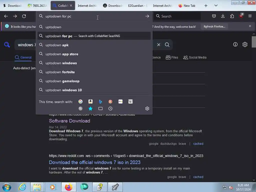Open the SearXNG preferences gear
The width and height of the screenshot is (256, 192).
tap(245, 44)
